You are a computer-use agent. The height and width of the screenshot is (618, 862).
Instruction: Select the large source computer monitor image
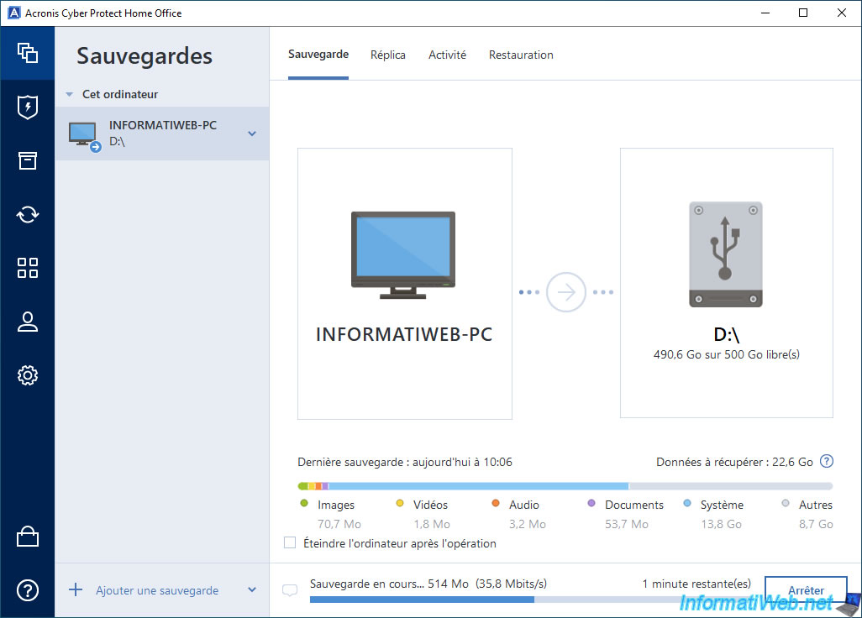(403, 255)
